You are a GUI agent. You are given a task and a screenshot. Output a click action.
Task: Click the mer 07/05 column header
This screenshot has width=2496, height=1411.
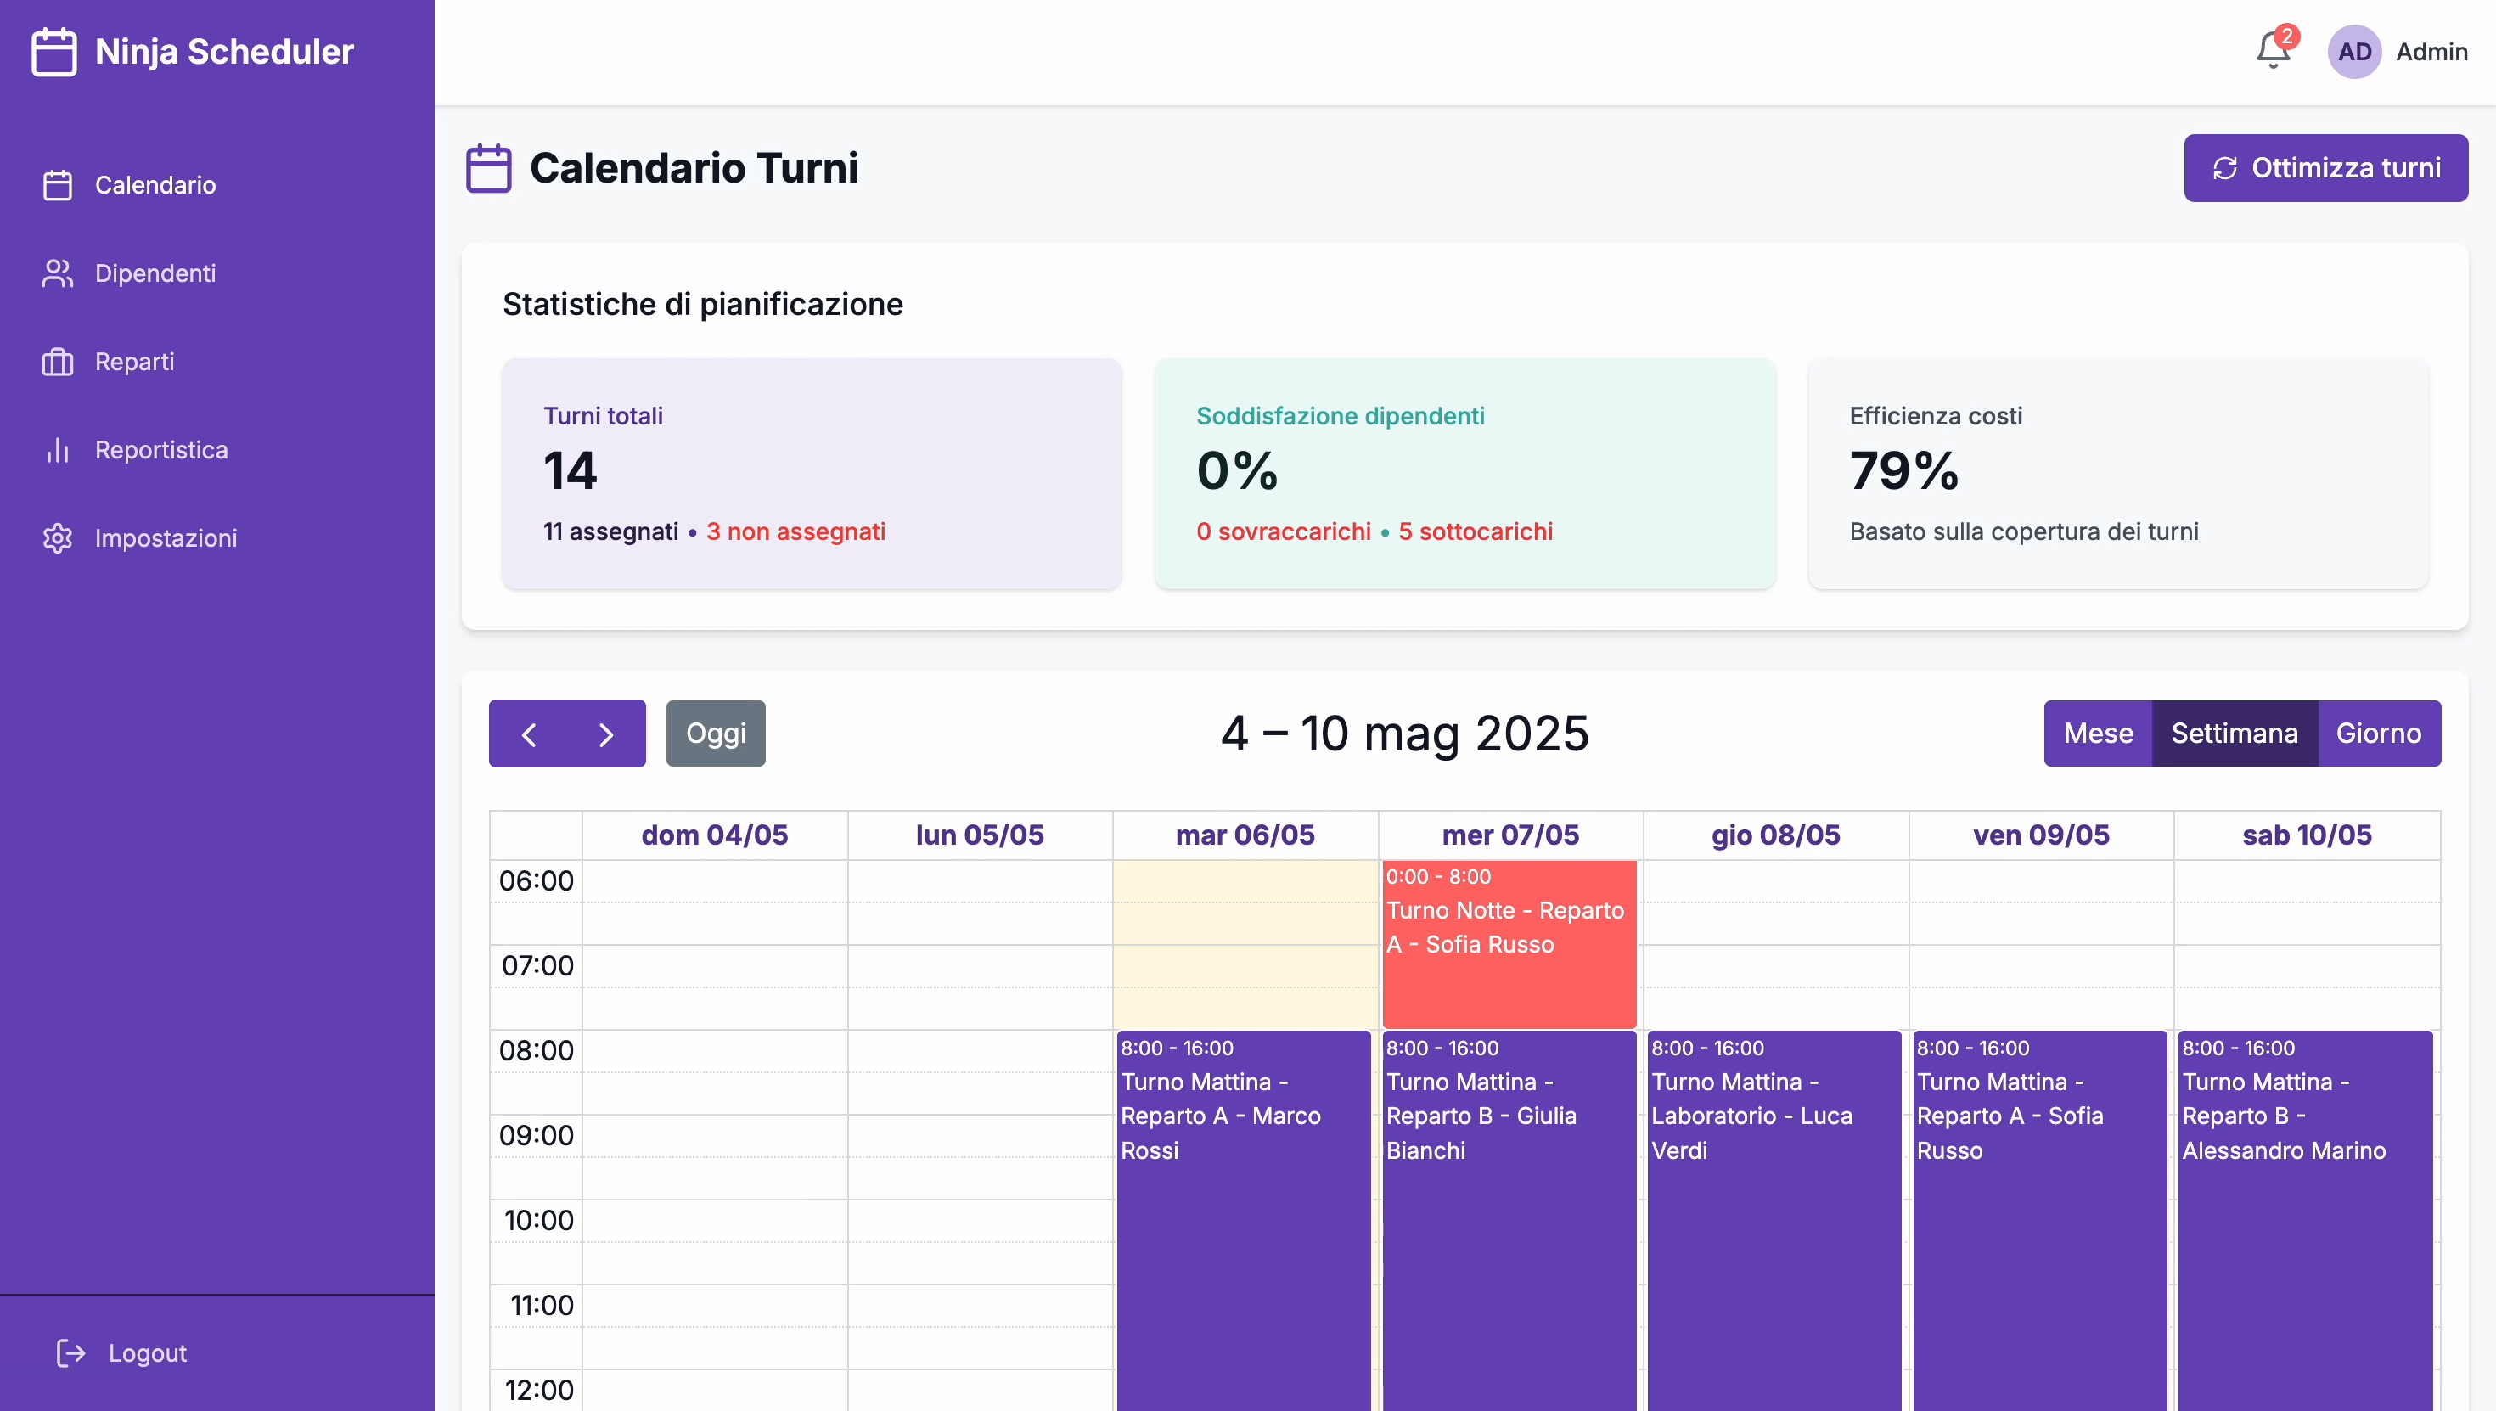pyautogui.click(x=1509, y=835)
